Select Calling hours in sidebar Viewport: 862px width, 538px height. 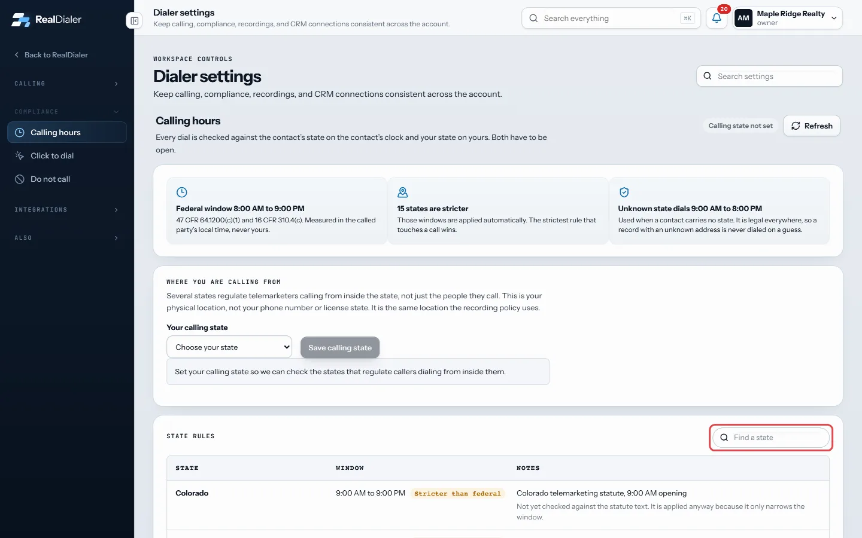(67, 133)
